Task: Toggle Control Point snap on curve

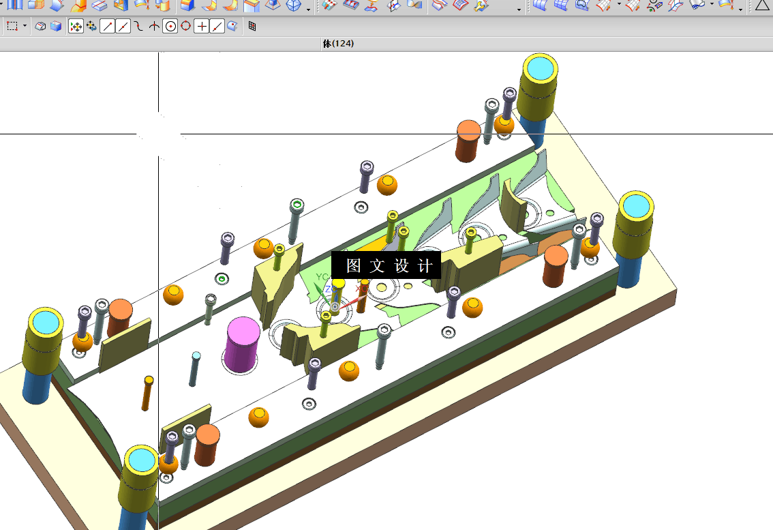Action: (x=138, y=26)
